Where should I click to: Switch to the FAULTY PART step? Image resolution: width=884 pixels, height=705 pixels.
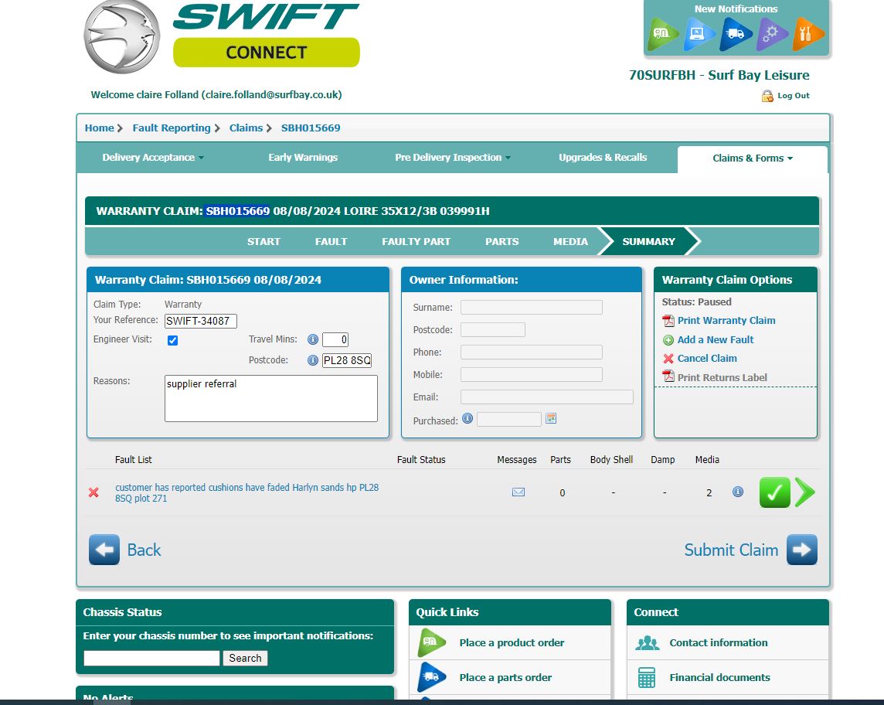pos(416,241)
